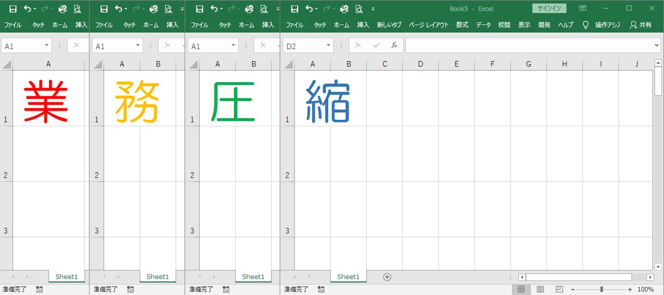Switch to Normal view in Book5

tap(521, 290)
